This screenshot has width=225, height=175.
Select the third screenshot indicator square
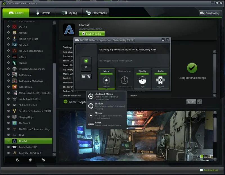209,156
